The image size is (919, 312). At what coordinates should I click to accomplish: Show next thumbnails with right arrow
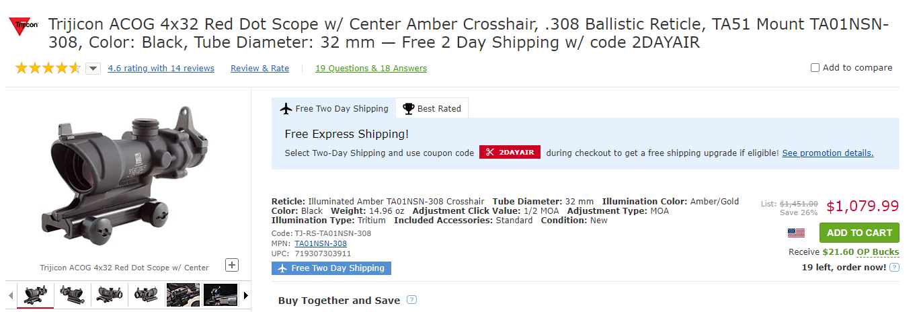pos(246,295)
